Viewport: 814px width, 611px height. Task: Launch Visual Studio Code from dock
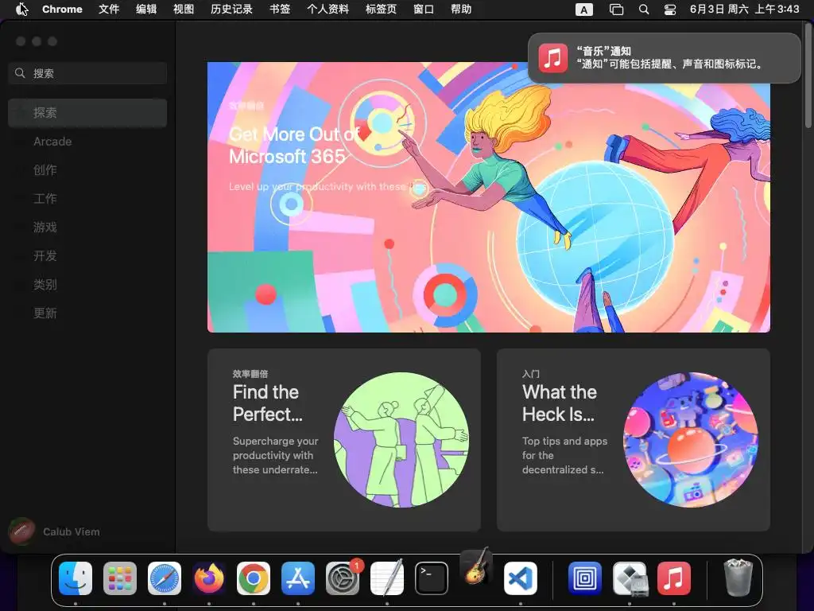pos(521,578)
